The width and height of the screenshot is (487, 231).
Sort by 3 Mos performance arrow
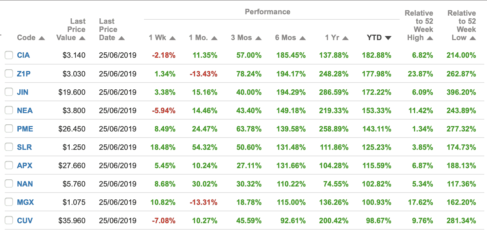pyautogui.click(x=258, y=38)
